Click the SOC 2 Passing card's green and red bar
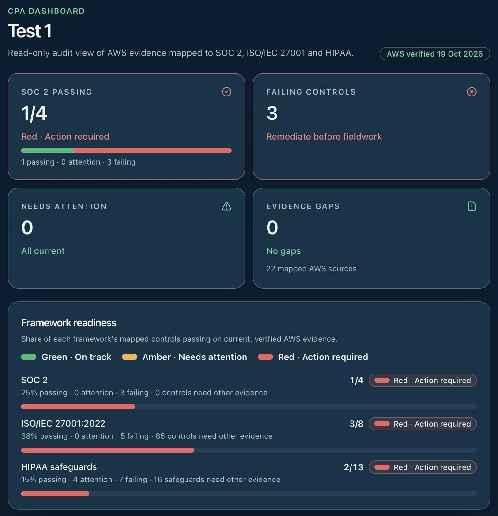 pos(126,150)
